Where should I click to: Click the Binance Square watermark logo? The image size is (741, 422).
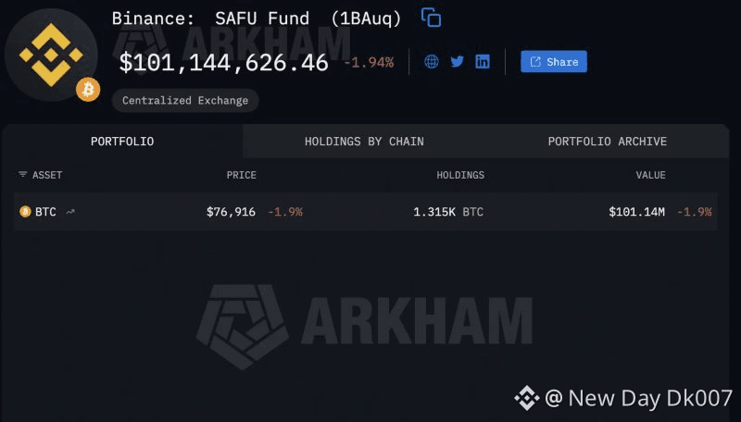(527, 398)
